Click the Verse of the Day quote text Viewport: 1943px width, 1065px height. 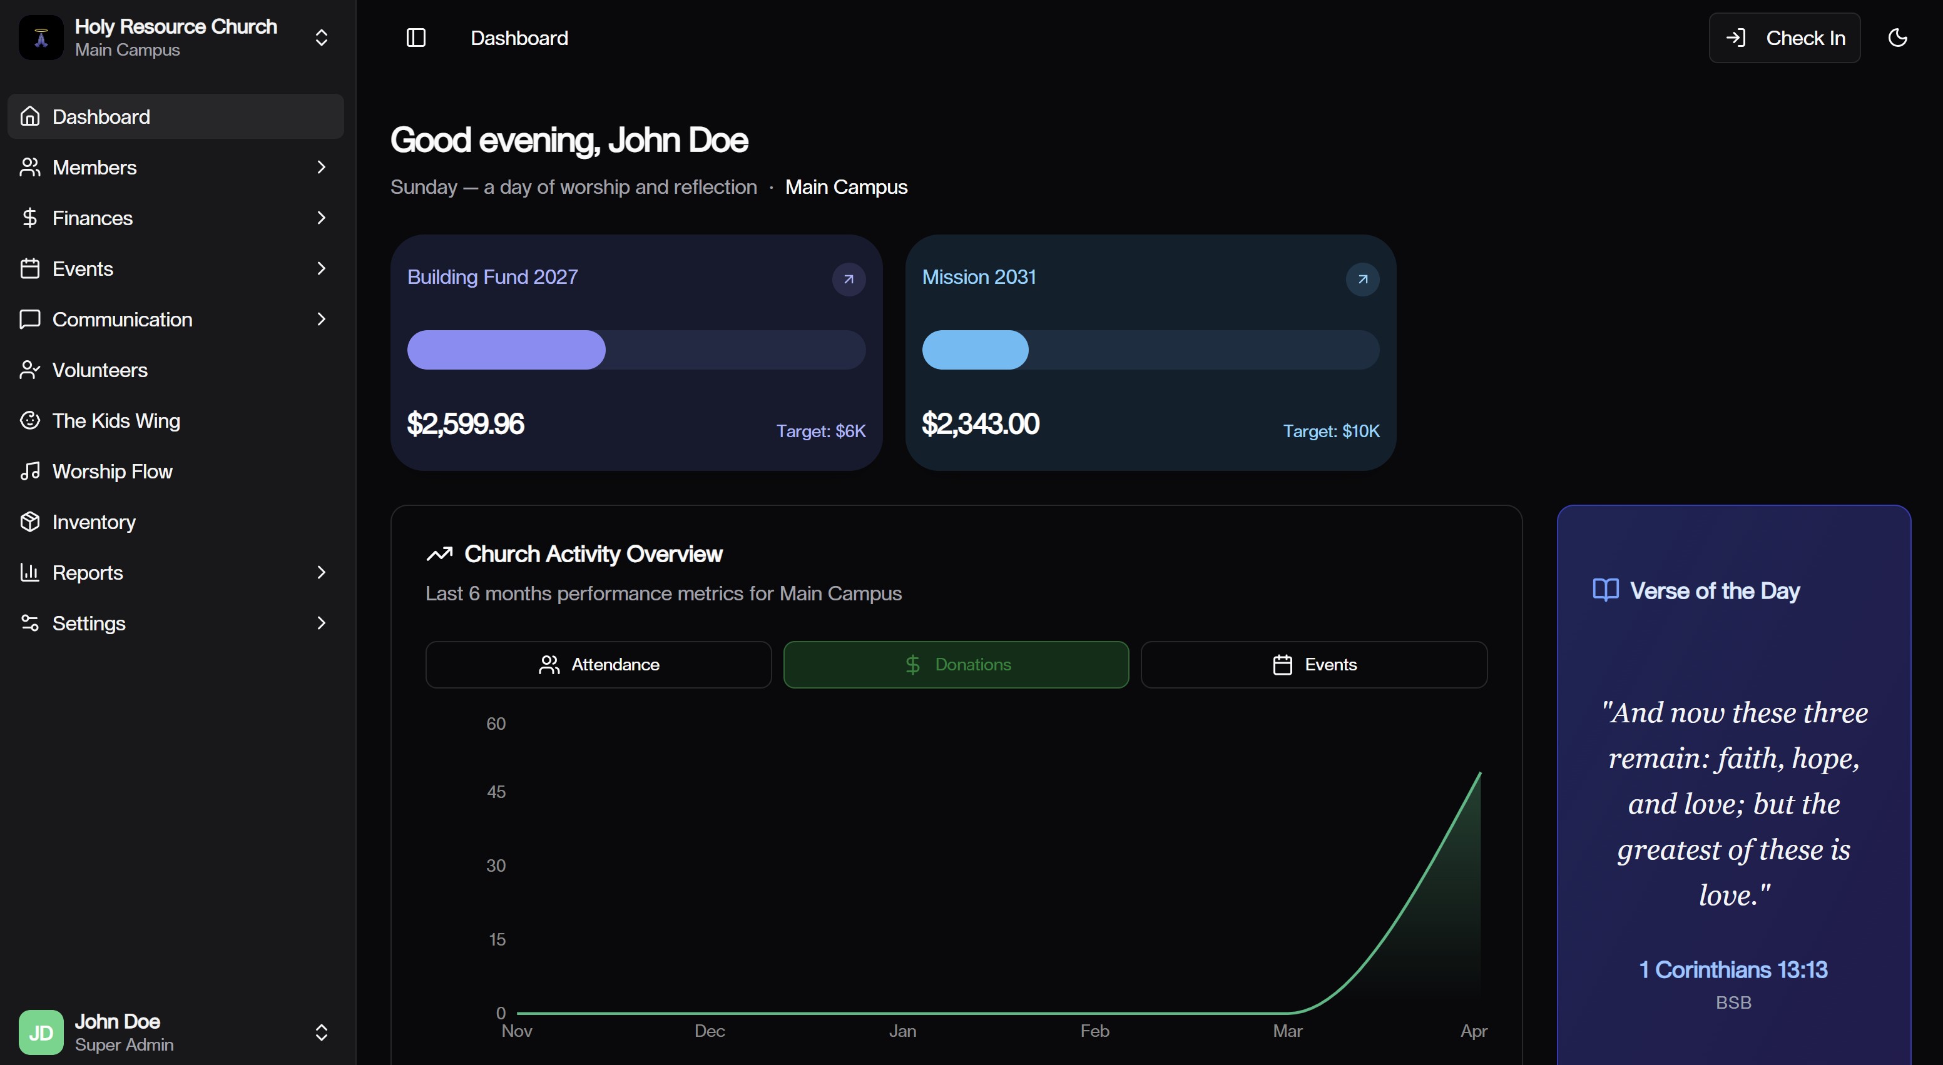click(1733, 804)
